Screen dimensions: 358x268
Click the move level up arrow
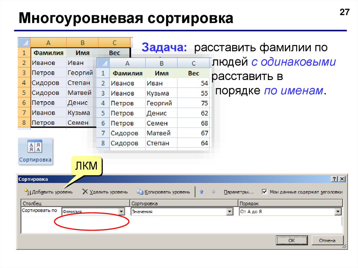point(202,192)
